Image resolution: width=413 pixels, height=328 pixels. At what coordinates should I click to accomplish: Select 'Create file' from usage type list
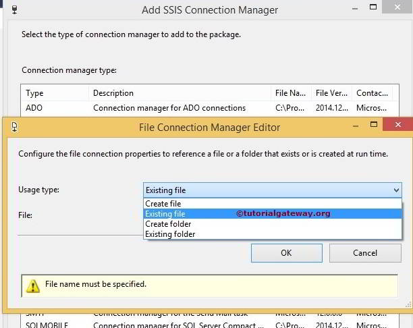point(273,204)
